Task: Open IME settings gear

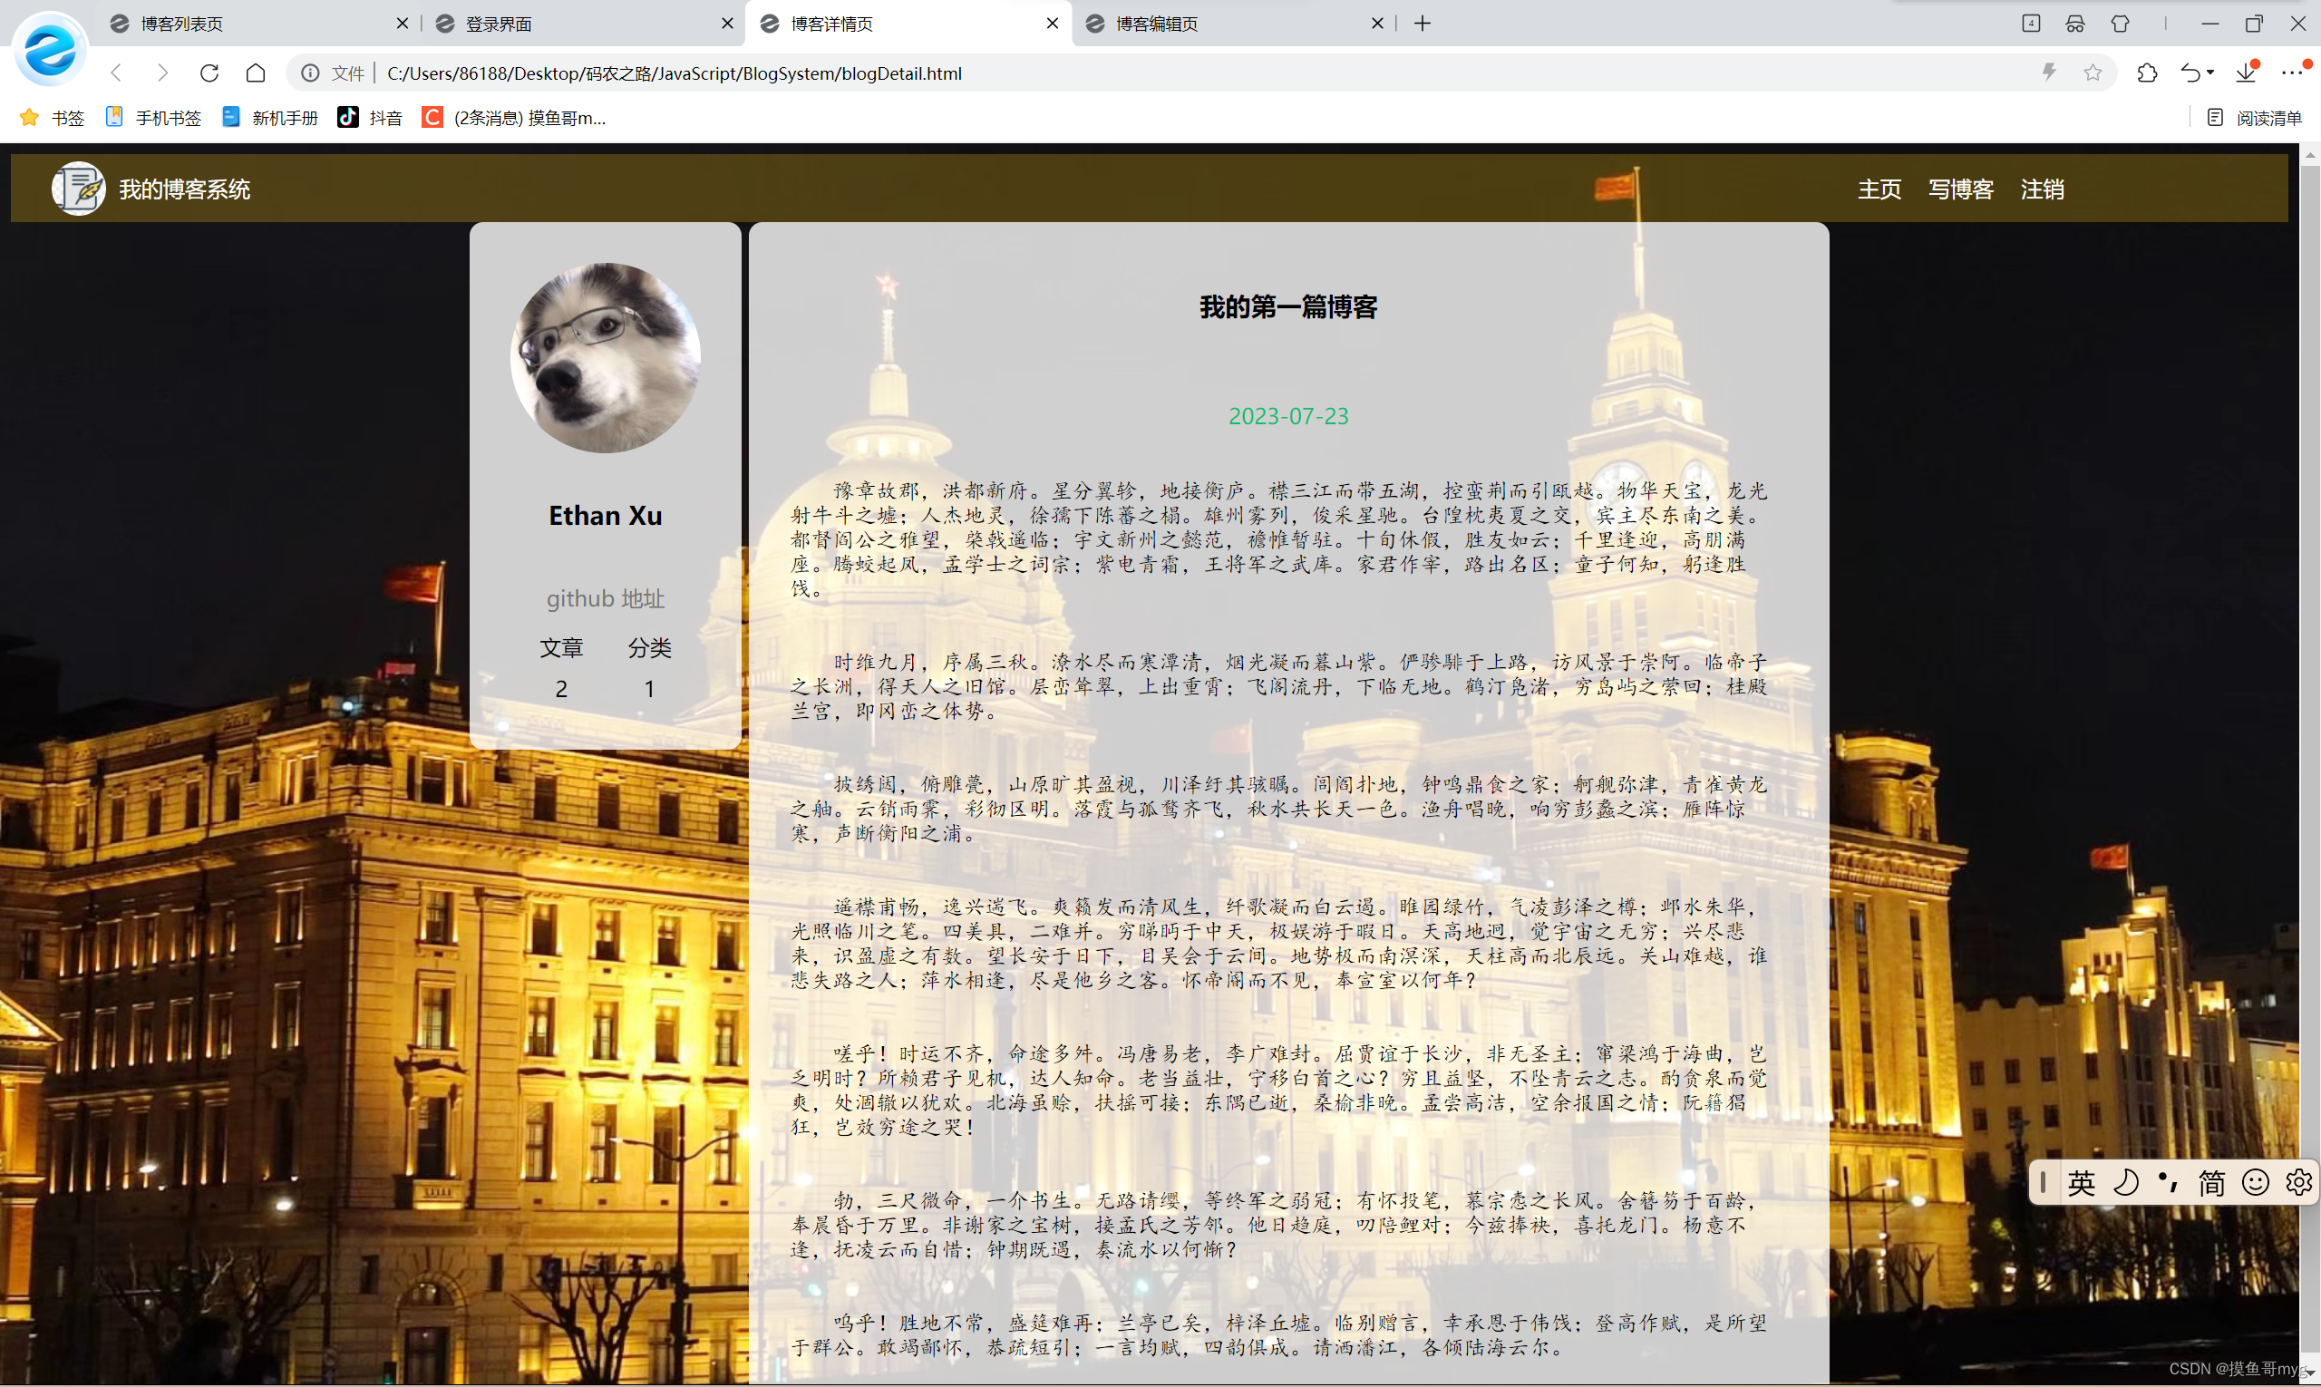Action: point(2298,1183)
